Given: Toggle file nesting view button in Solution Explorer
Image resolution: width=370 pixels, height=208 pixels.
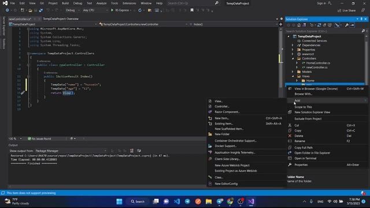Looking at the screenshot, I should (x=337, y=25).
